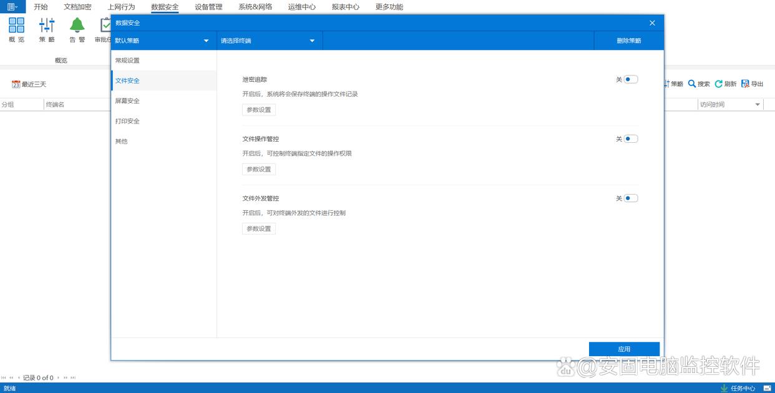This screenshot has width=775, height=393.
Task: Click the 删除策略 button
Action: (x=628, y=41)
